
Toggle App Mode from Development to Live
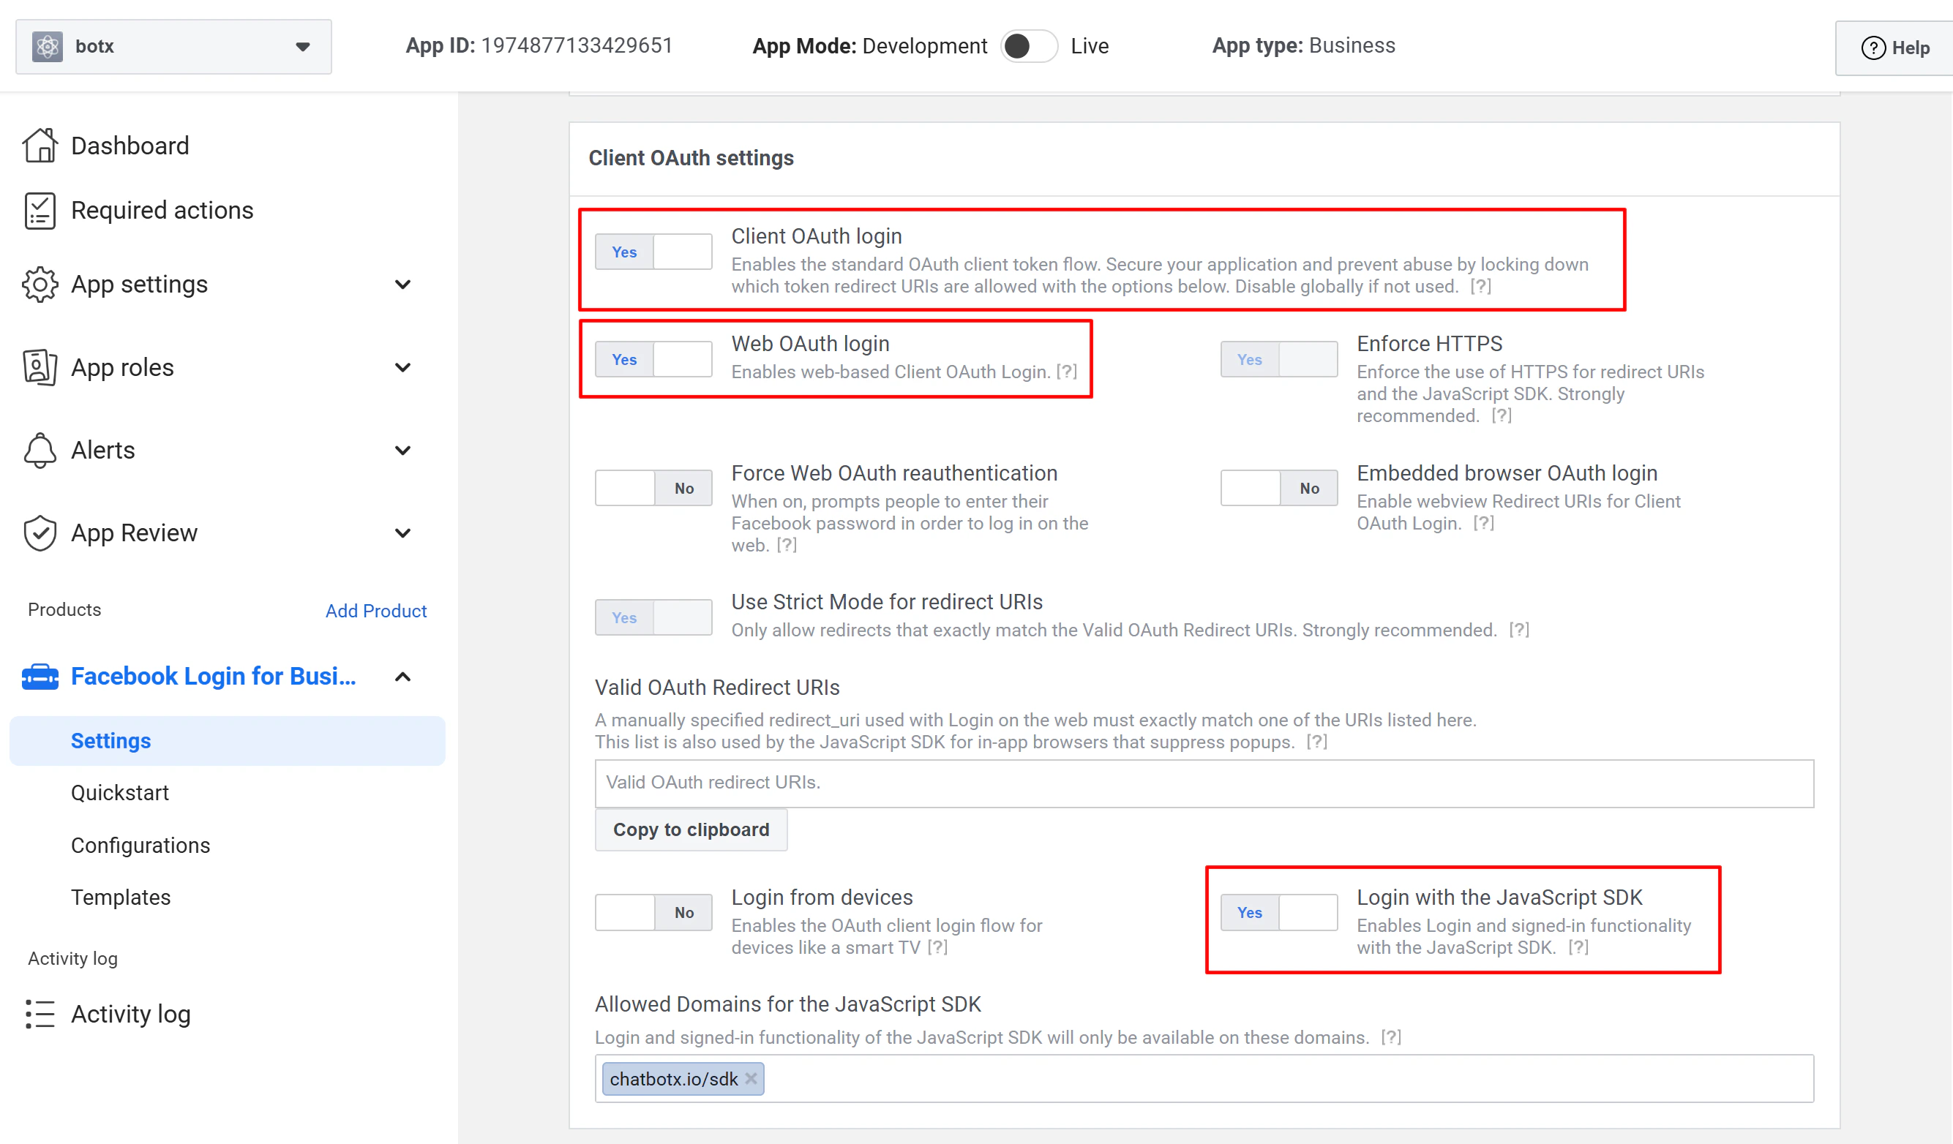coord(1028,45)
